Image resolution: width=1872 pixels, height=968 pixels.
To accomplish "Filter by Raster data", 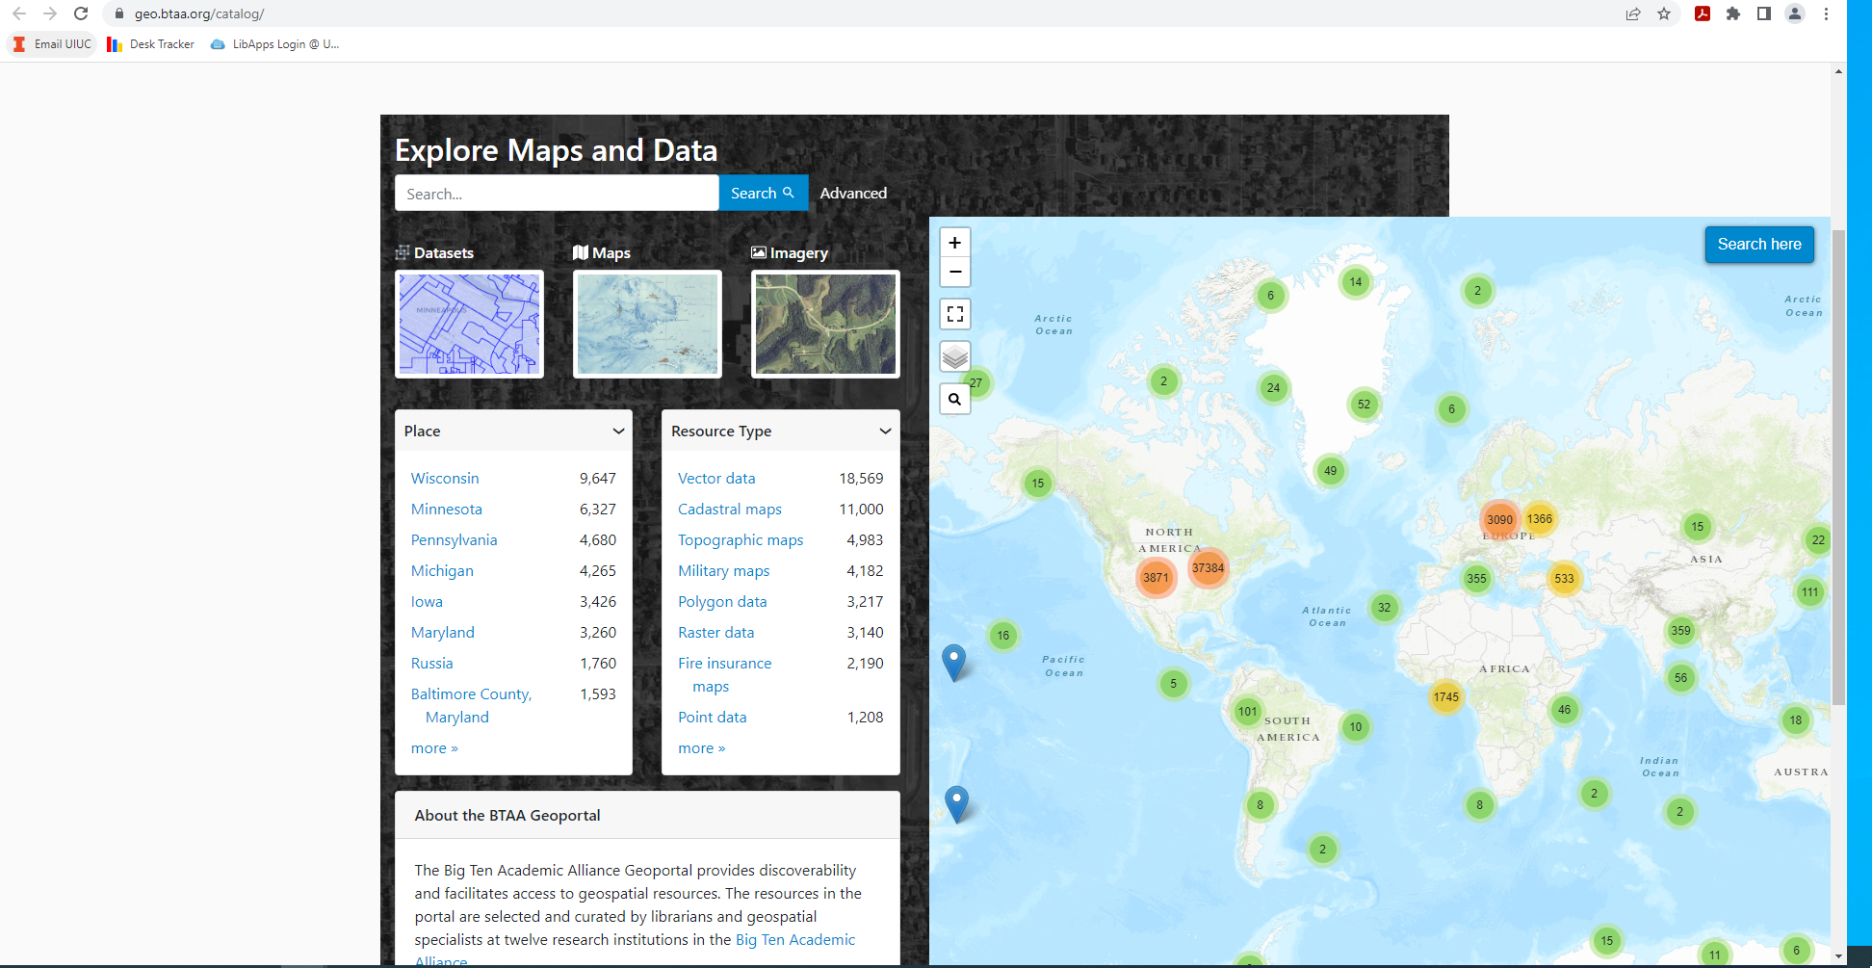I will click(715, 633).
